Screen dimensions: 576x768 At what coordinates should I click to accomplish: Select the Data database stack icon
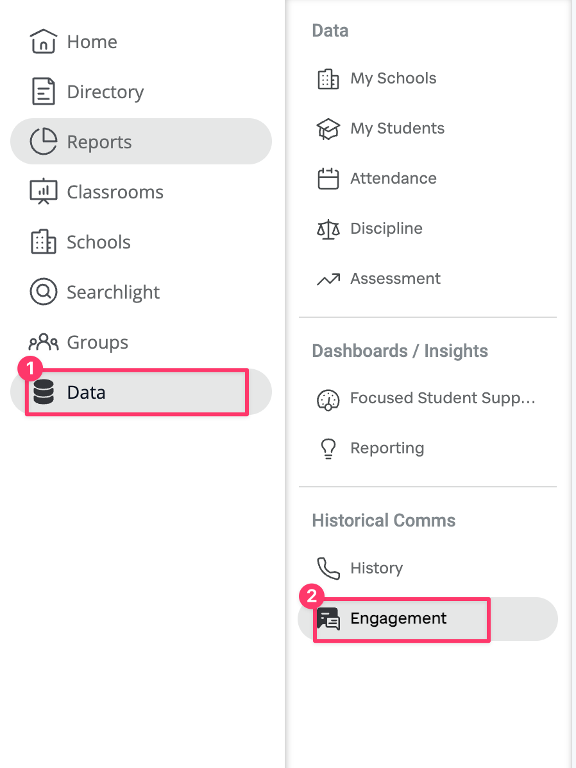(x=44, y=392)
